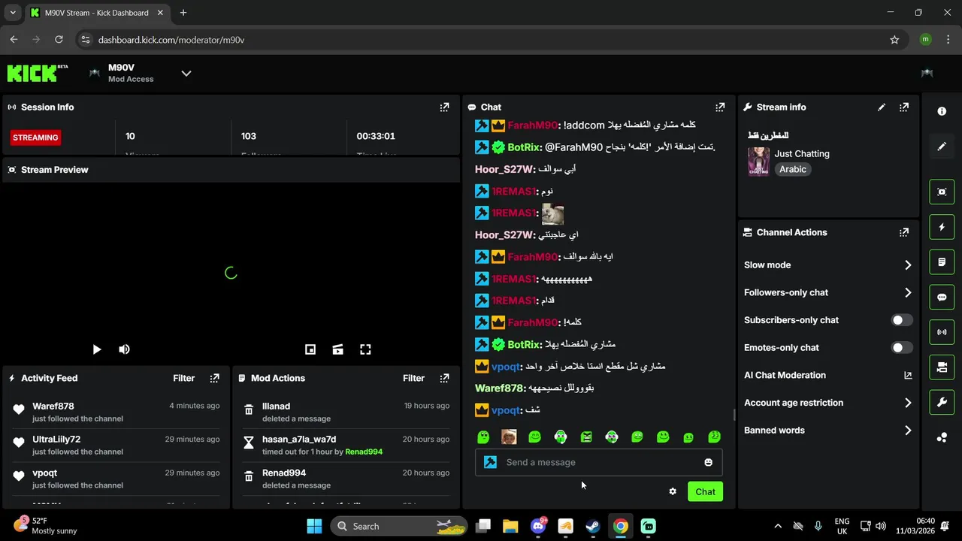Click the profile avatar icon at top right
The image size is (962, 541).
click(927, 73)
